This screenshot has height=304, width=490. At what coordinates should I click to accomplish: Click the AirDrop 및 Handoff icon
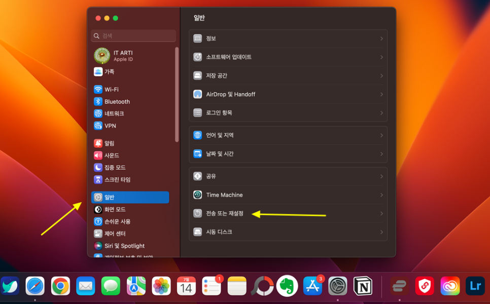coord(197,94)
